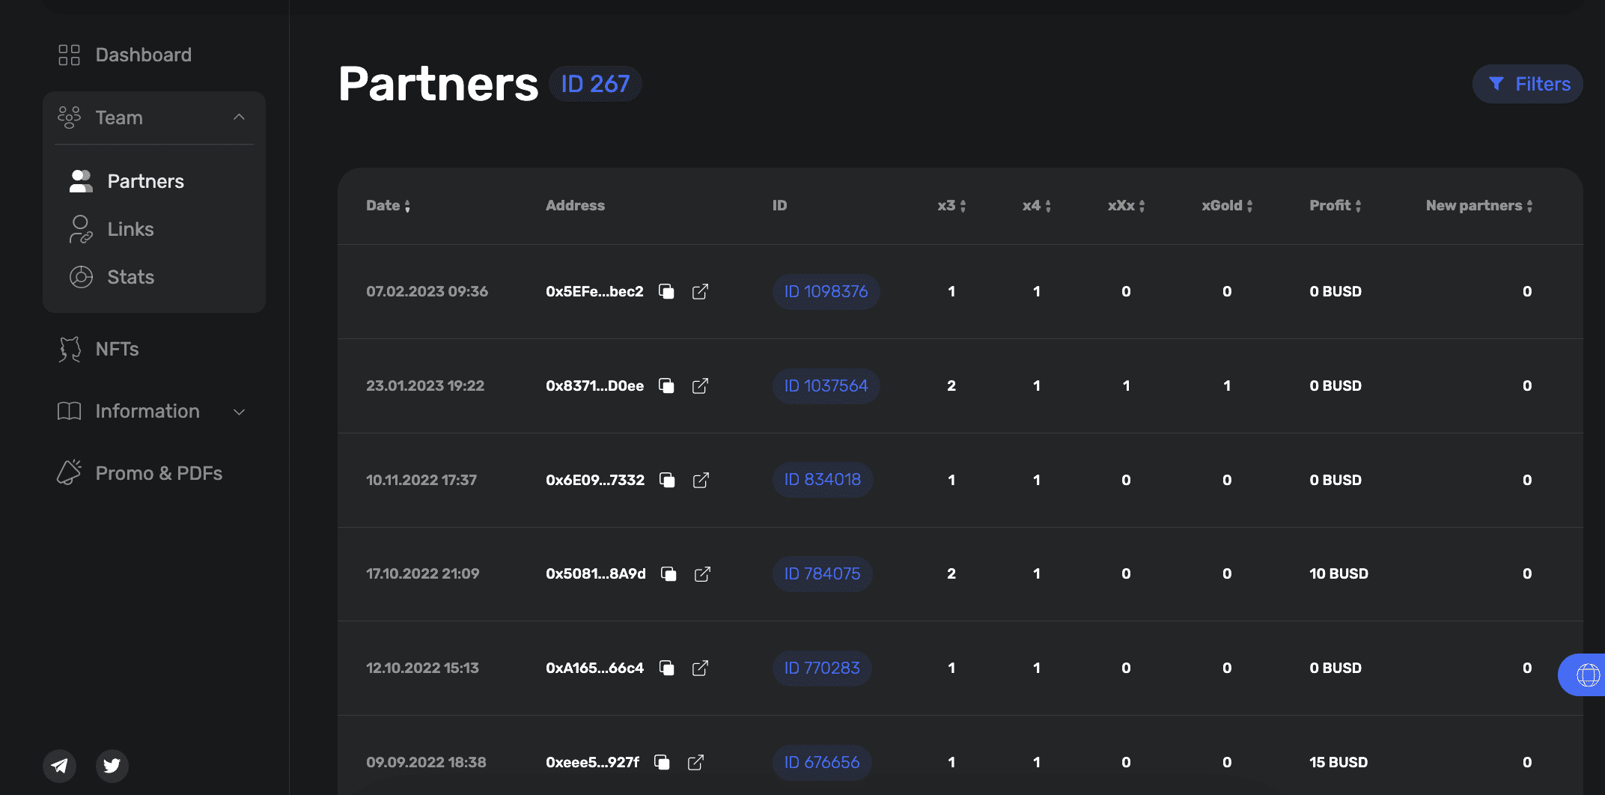
Task: Collapse the Team menu section
Action: pos(239,118)
